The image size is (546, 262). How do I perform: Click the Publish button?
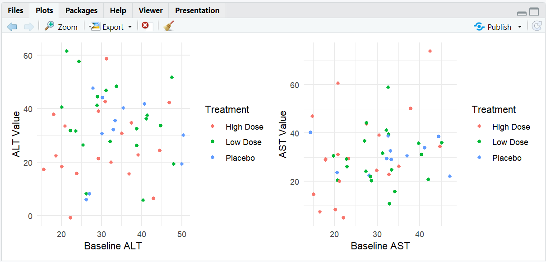493,27
